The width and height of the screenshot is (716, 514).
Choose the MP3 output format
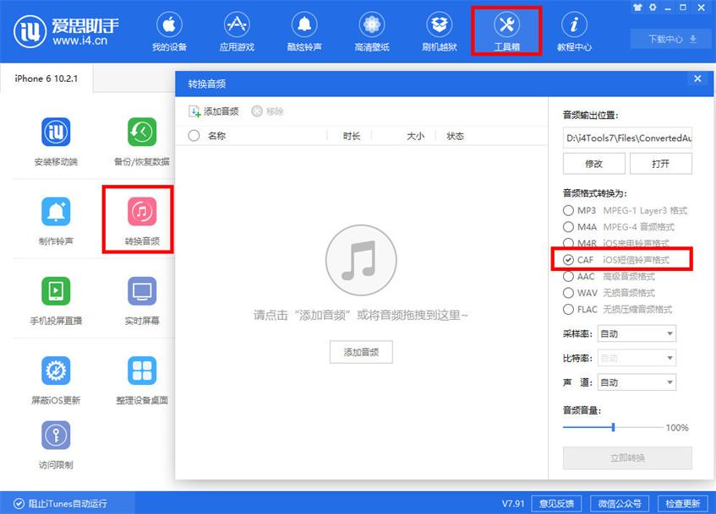(x=568, y=211)
